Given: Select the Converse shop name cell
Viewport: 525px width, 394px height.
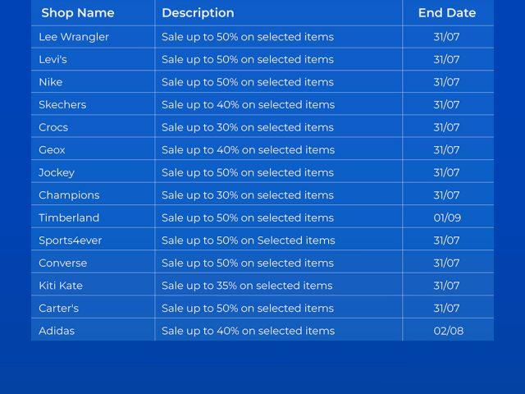Looking at the screenshot, I should pyautogui.click(x=63, y=263).
